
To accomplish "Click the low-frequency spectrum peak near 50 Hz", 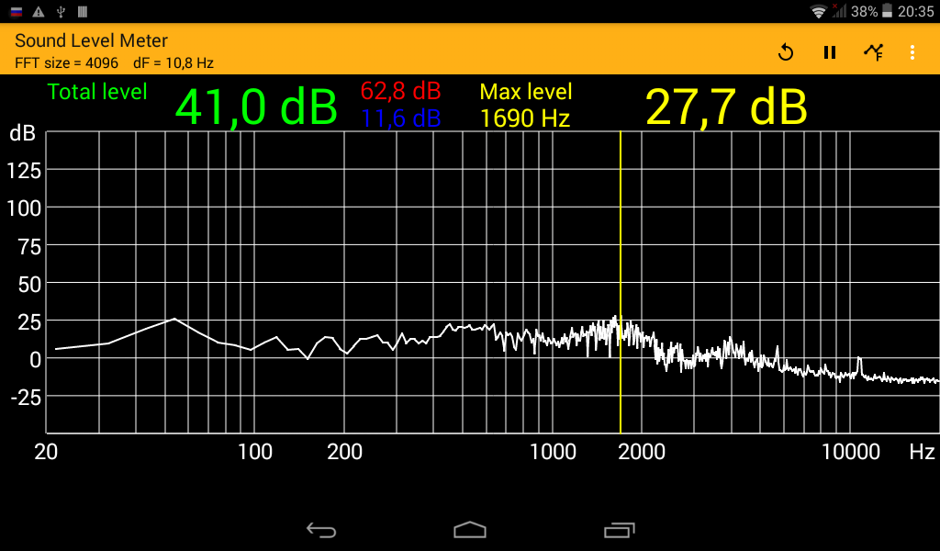I will tap(174, 320).
